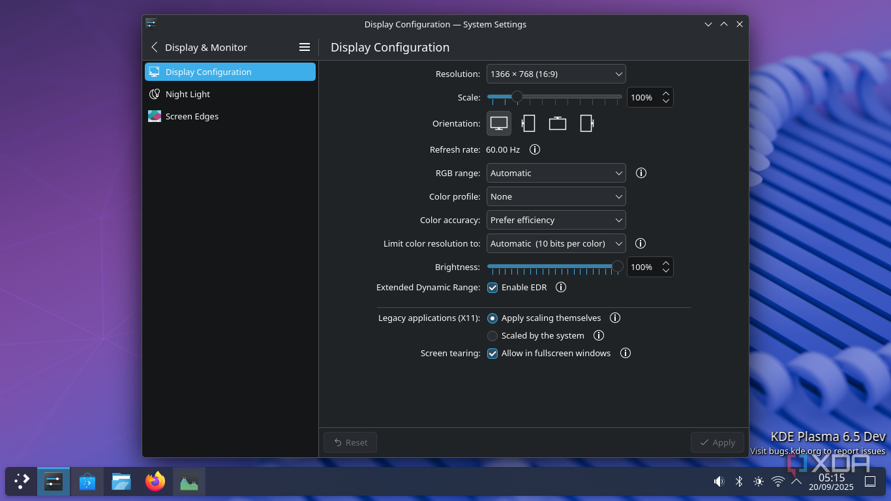Select Scaled by the system option
891x501 pixels.
(492, 335)
